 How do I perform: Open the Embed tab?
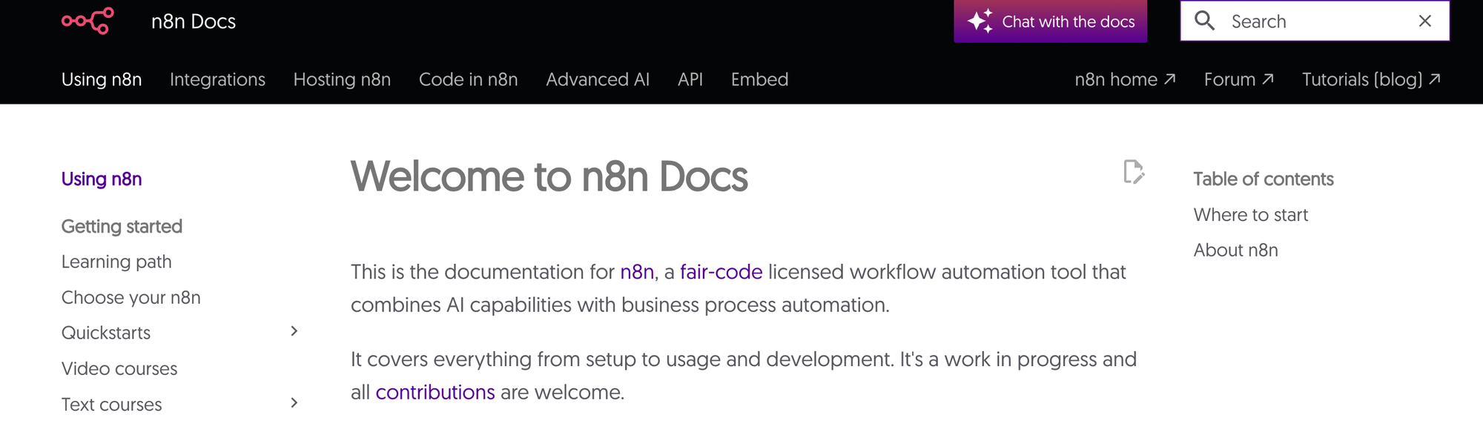pos(759,79)
